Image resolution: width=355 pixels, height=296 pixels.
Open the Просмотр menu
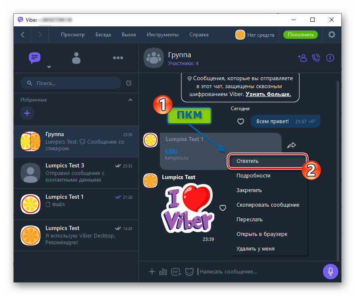coord(73,35)
